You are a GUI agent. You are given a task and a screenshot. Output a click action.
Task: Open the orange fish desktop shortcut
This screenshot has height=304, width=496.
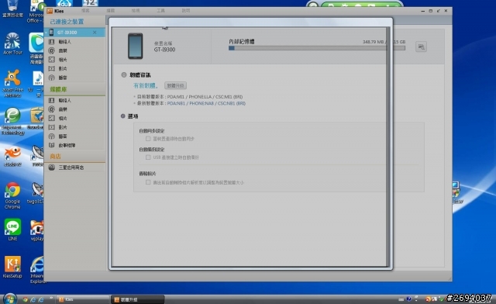(x=12, y=157)
